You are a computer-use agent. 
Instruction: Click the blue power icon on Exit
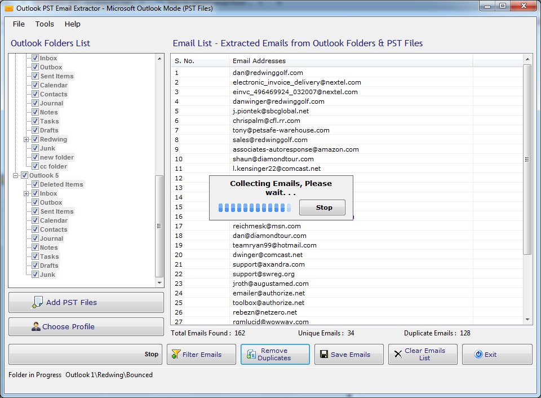[478, 354]
